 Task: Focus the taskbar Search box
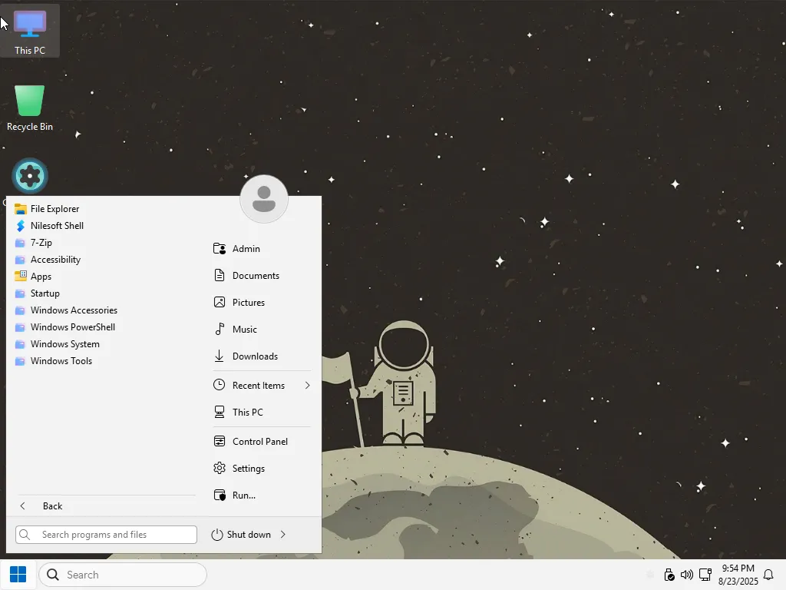123,575
